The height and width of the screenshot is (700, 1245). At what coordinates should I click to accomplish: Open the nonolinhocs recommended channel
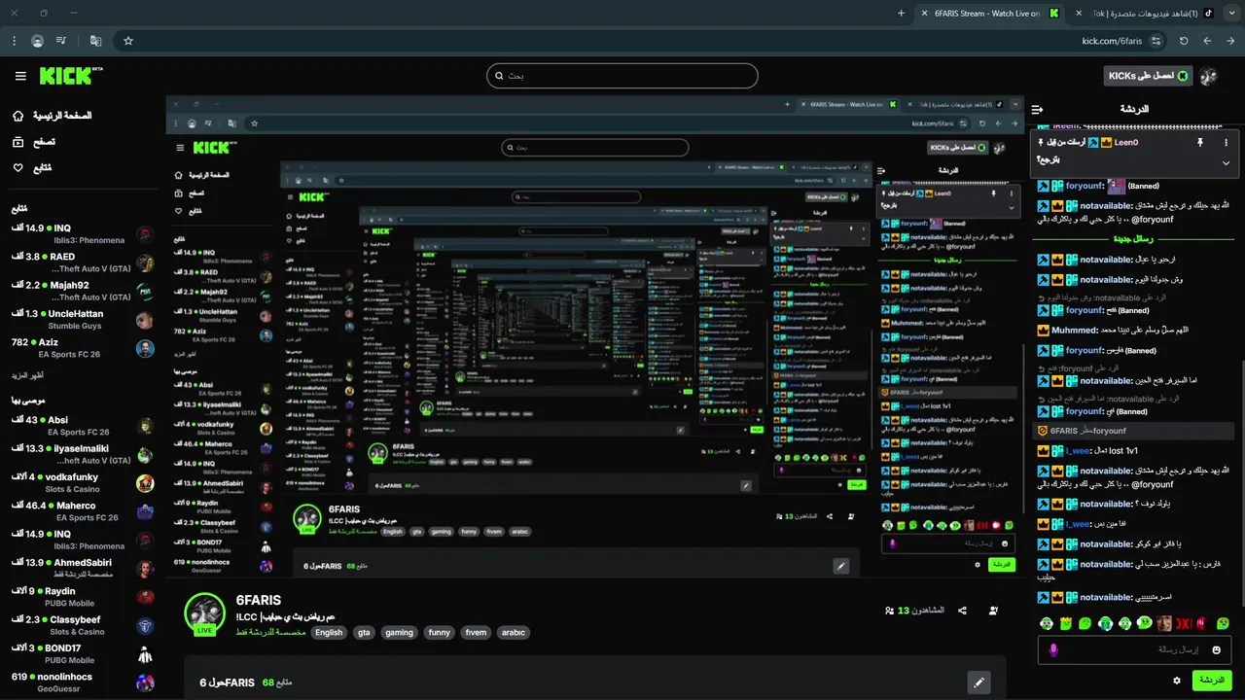[x=83, y=682]
